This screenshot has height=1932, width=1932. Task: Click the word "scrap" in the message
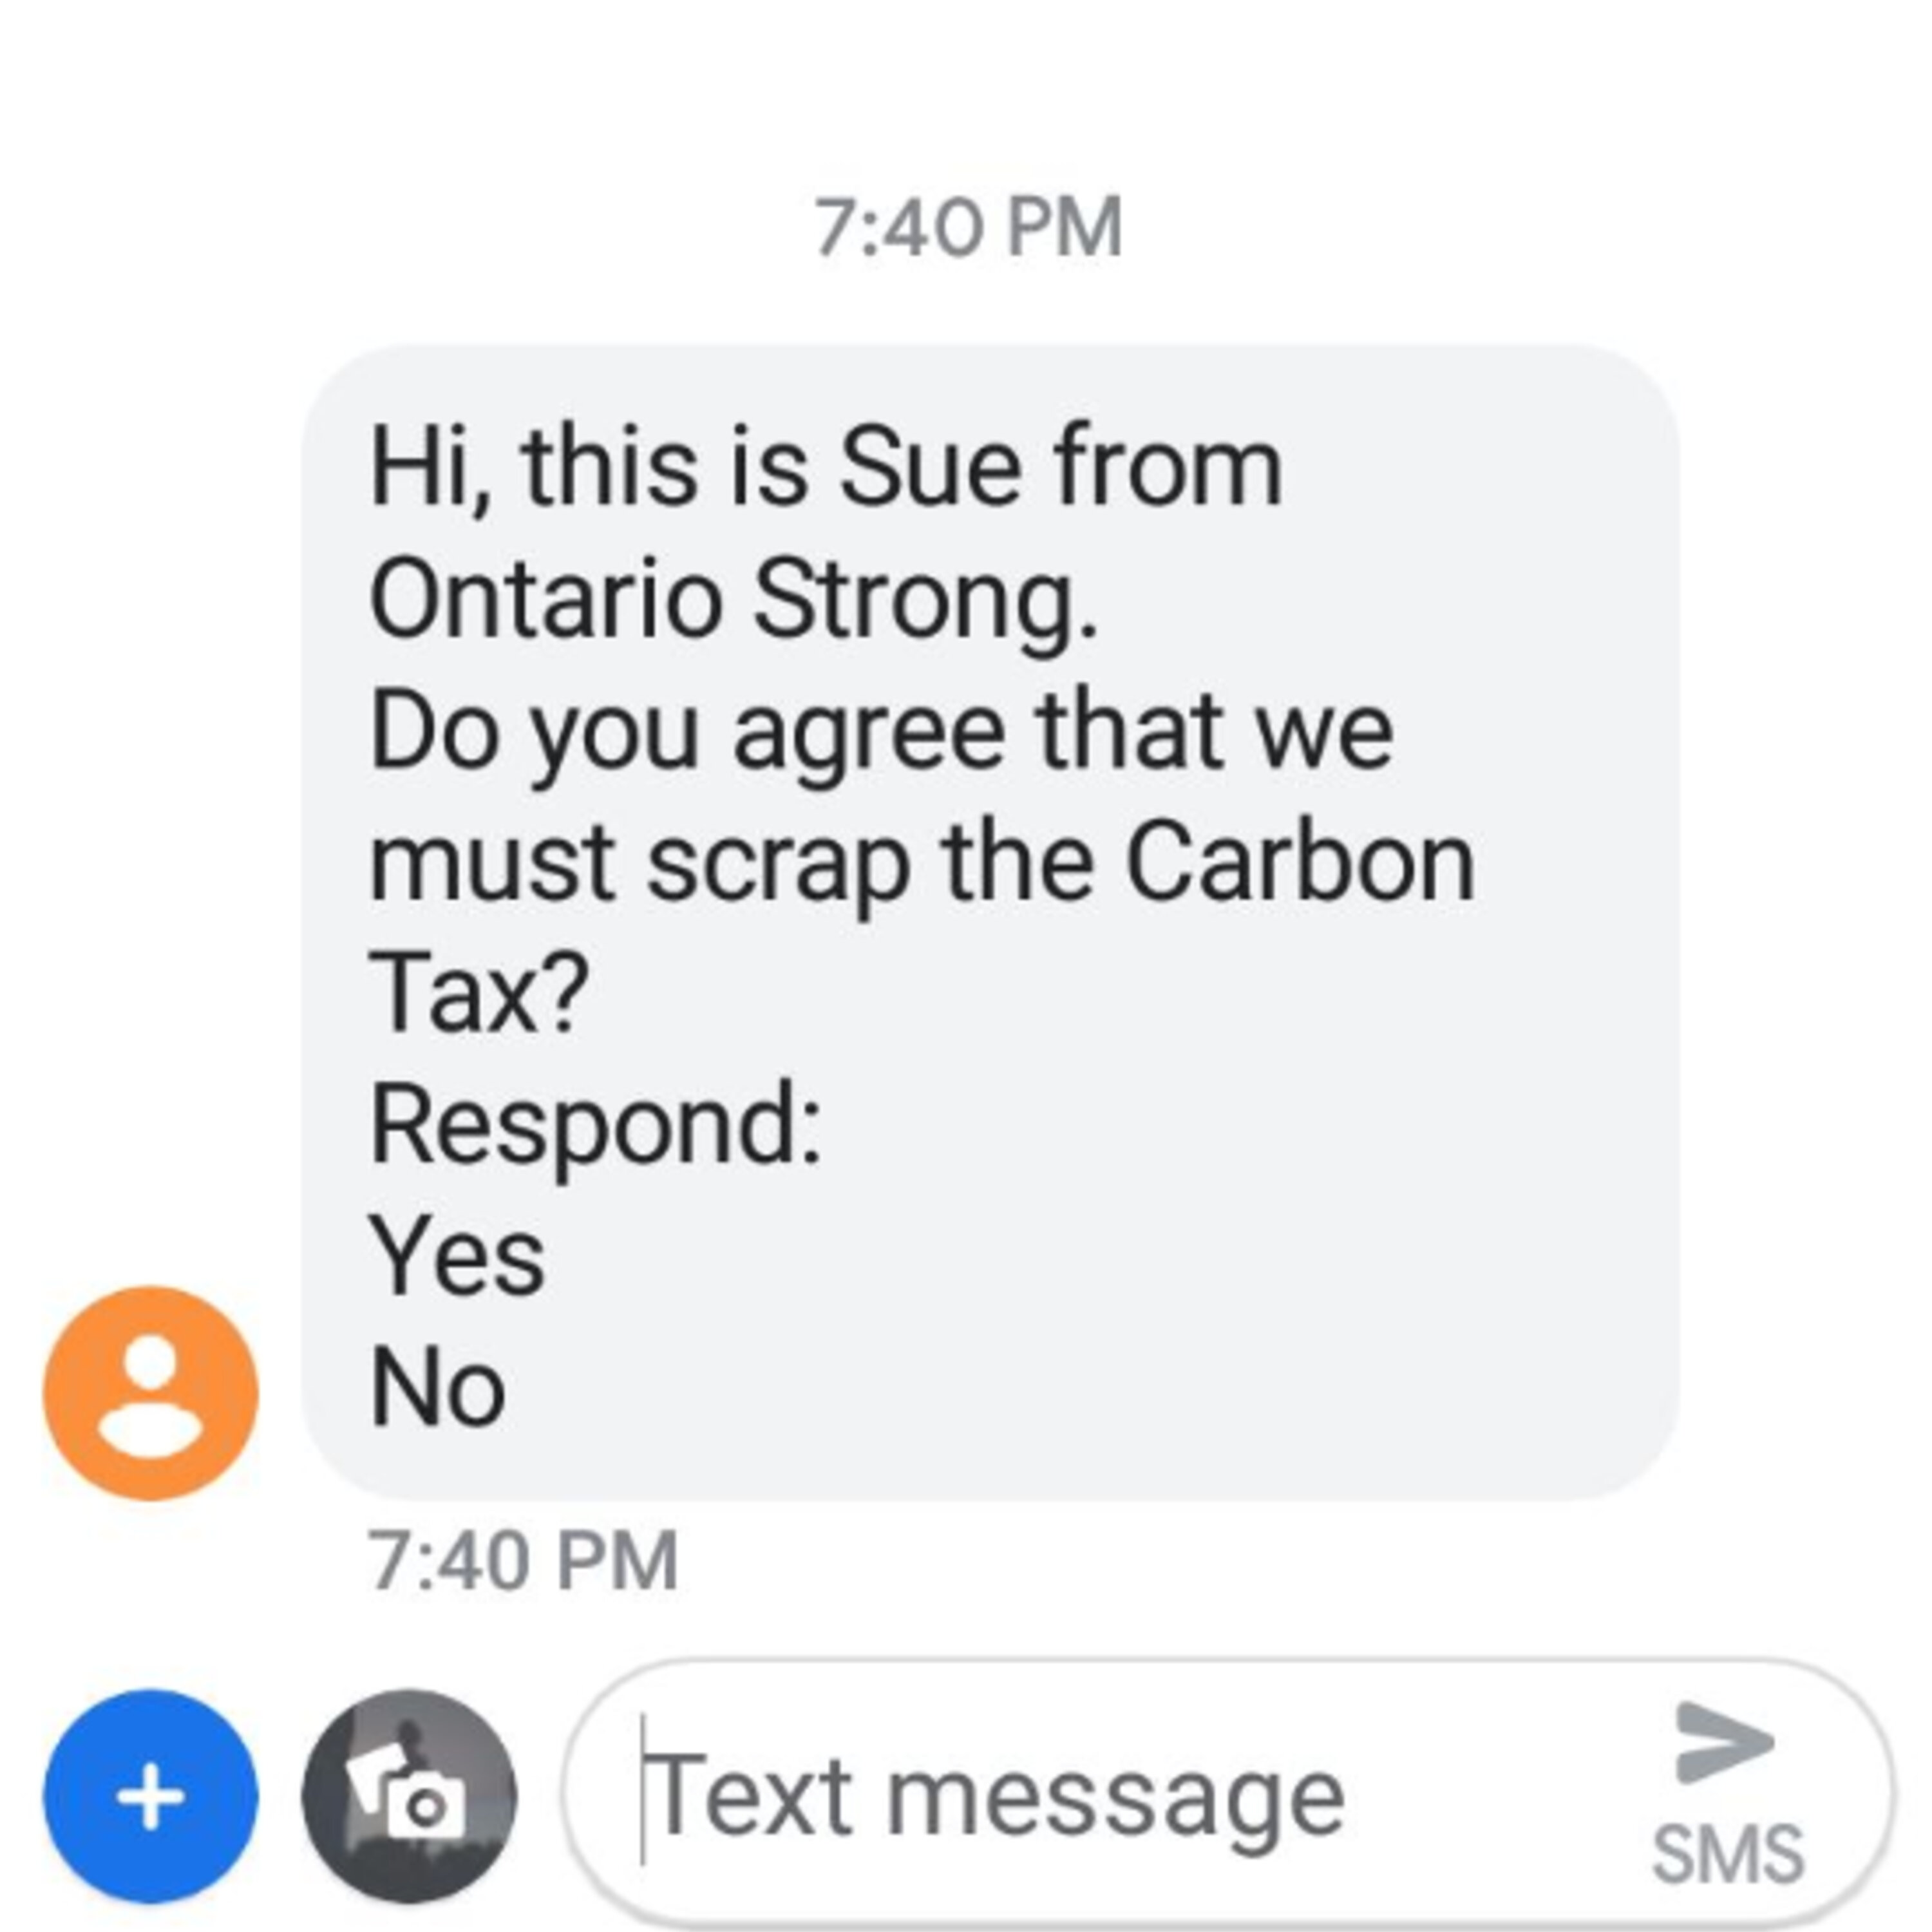pyautogui.click(x=778, y=864)
